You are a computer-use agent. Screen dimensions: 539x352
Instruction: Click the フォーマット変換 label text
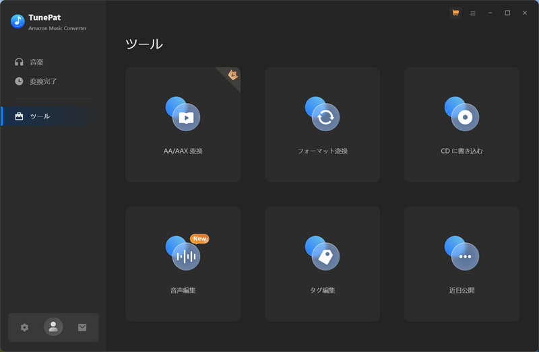coord(322,151)
